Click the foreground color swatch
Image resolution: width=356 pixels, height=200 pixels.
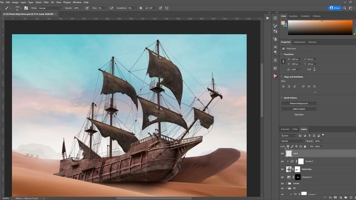click(283, 23)
